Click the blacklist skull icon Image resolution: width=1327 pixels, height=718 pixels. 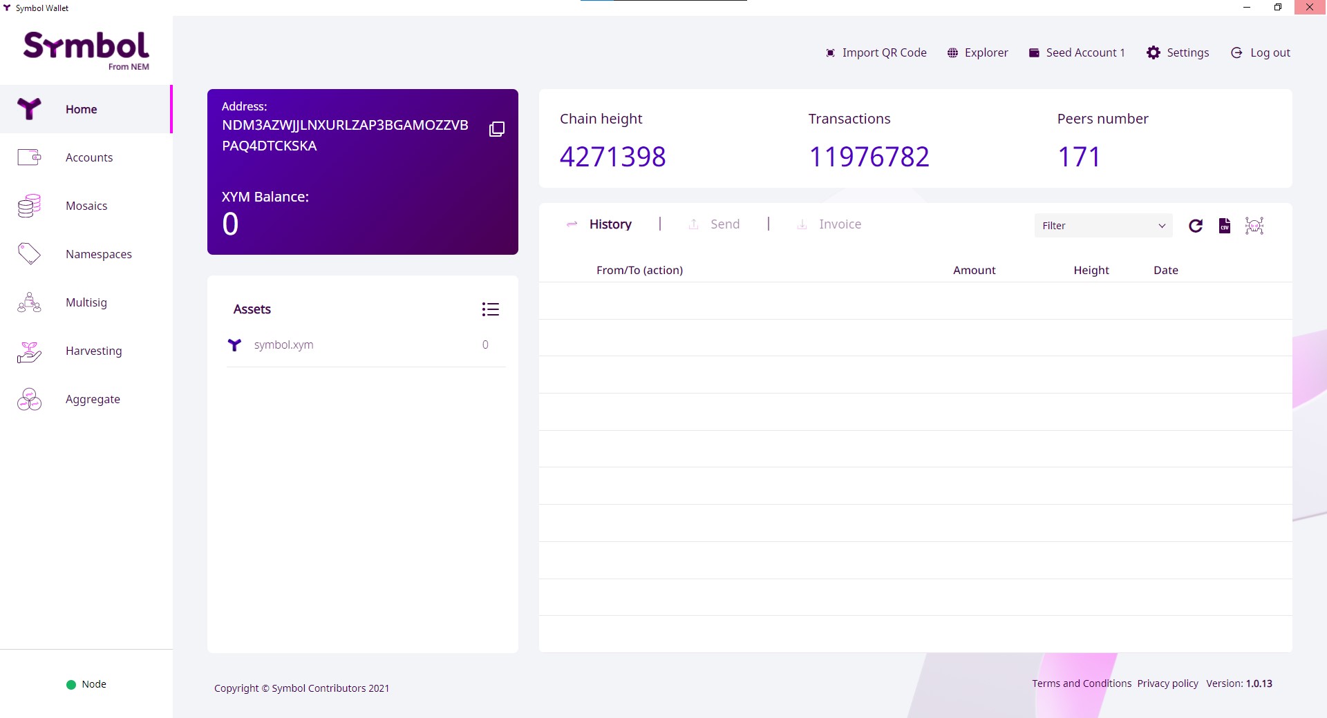pyautogui.click(x=1254, y=226)
